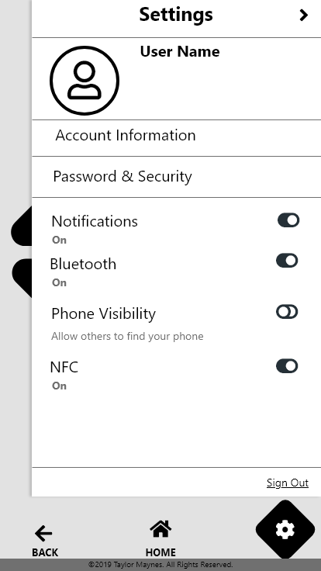Image resolution: width=321 pixels, height=571 pixels.
Task: Click the Phone Visibility description text
Action: 127,336
